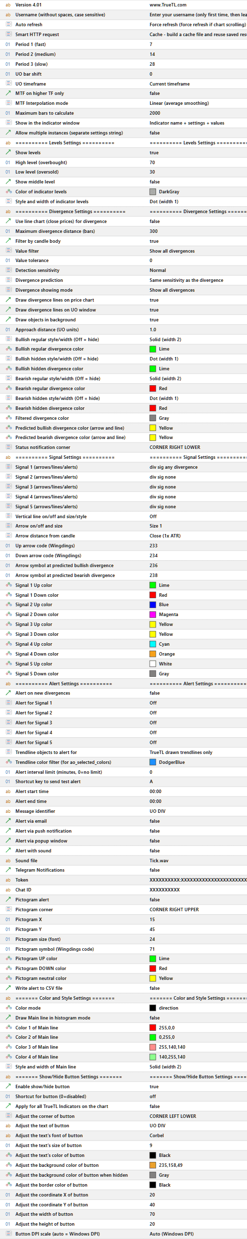The image size is (247, 1239).
Task: Select the 'Tick.wav' Sound file value
Action: (x=159, y=861)
